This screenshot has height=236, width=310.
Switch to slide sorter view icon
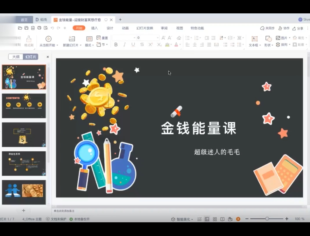click(x=215, y=219)
